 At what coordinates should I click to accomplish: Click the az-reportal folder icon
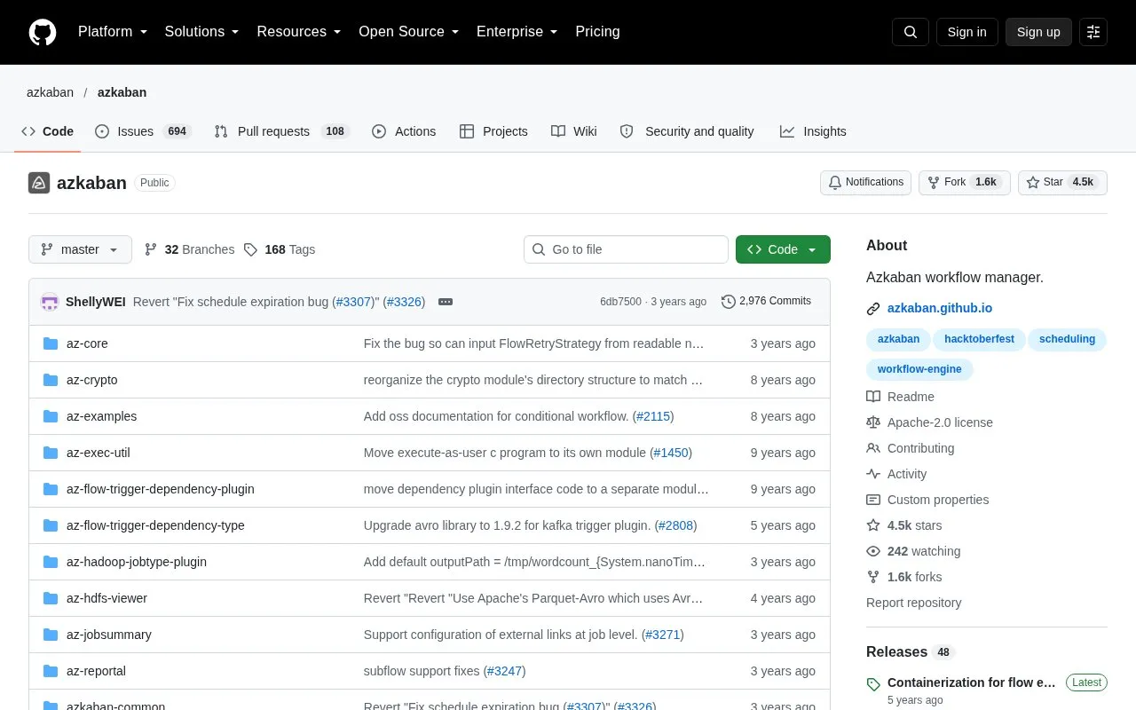pos(51,671)
